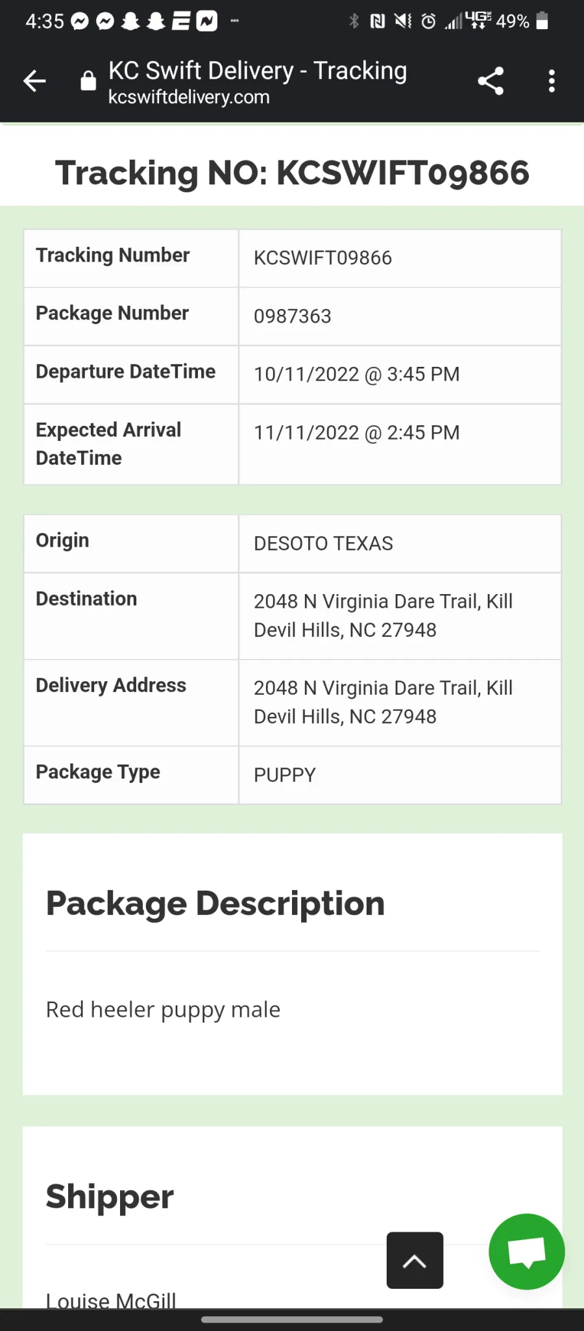The image size is (584, 1331).
Task: Tap the Bluetooth status icon
Action: click(354, 21)
